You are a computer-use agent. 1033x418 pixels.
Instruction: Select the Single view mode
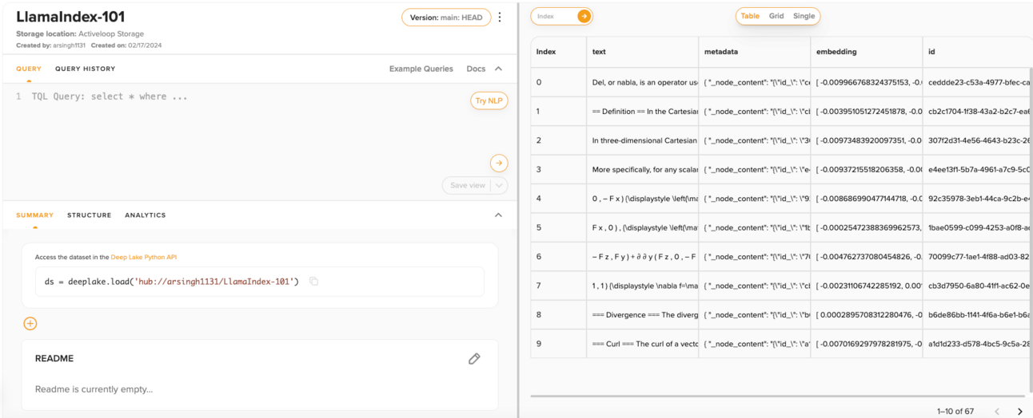pyautogui.click(x=804, y=16)
